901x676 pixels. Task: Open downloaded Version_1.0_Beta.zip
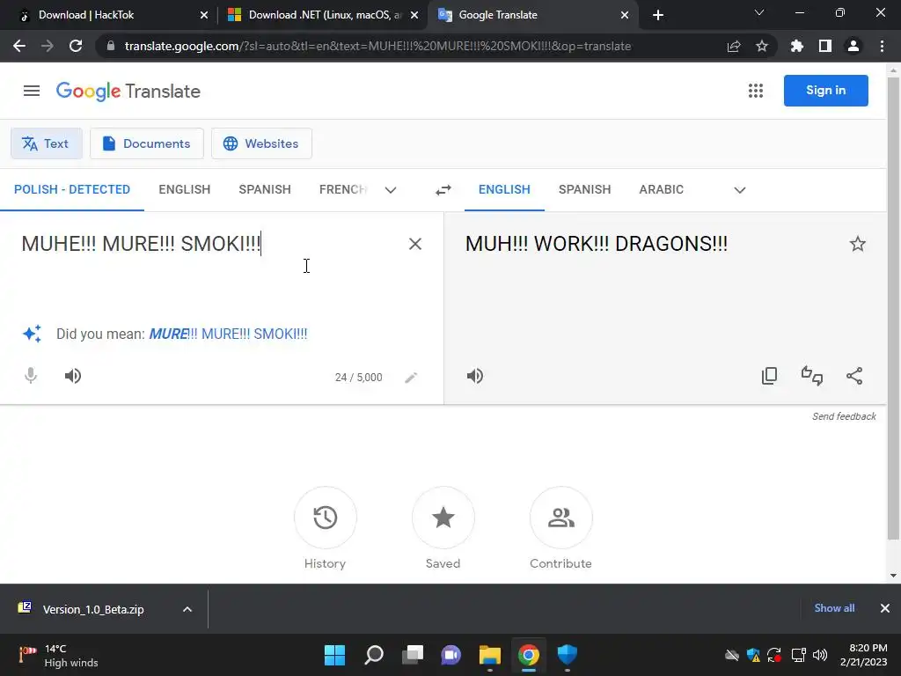pos(93,609)
